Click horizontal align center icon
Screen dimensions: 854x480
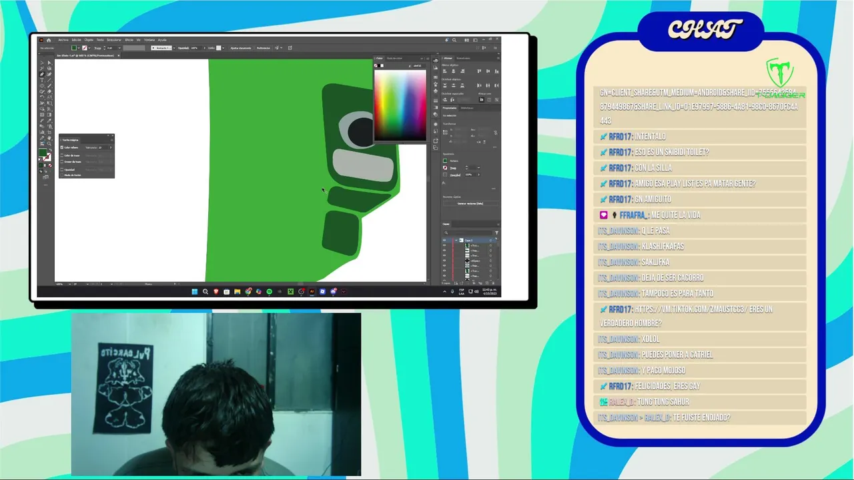point(454,71)
